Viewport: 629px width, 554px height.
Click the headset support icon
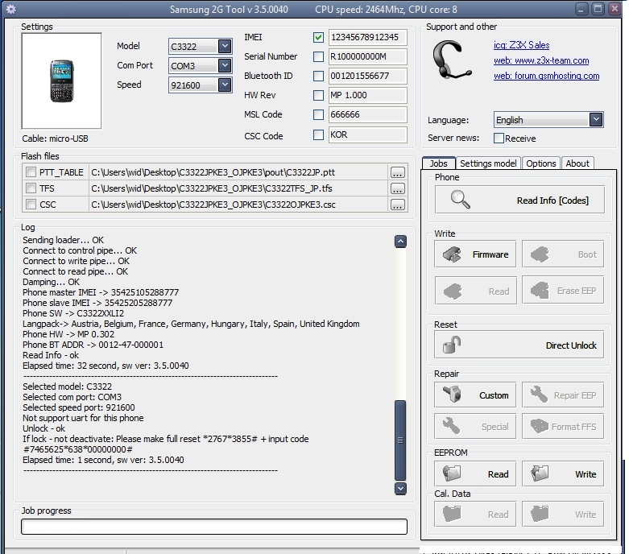(453, 60)
